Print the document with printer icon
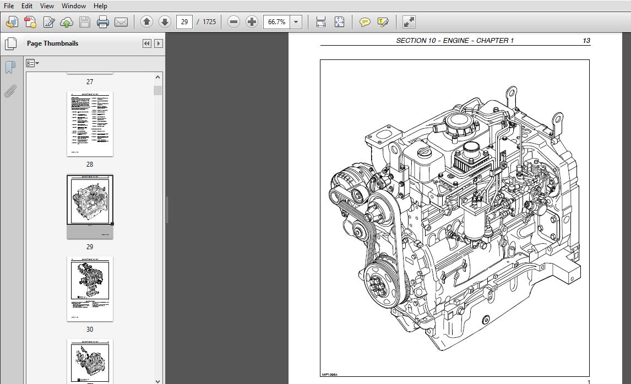Image resolution: width=631 pixels, height=384 pixels. [102, 21]
